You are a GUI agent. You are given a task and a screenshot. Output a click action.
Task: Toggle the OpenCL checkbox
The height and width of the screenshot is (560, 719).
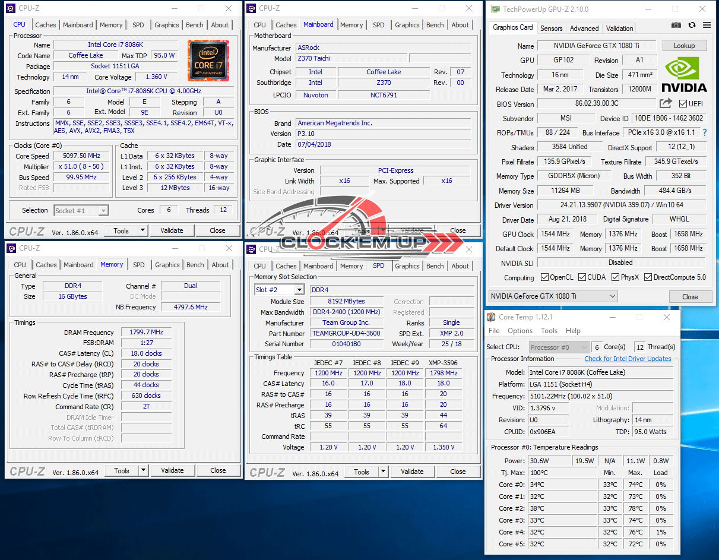(544, 277)
